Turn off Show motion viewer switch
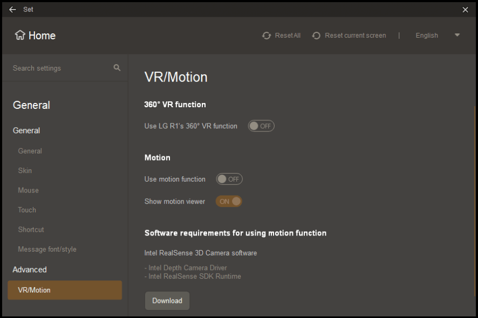478x318 pixels. (229, 202)
